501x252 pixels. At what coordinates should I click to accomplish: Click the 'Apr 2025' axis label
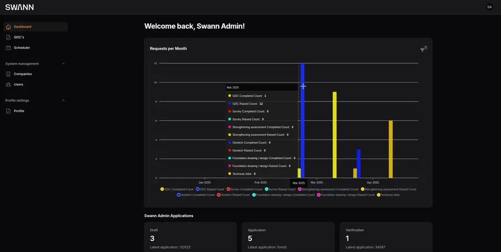pos(373,183)
